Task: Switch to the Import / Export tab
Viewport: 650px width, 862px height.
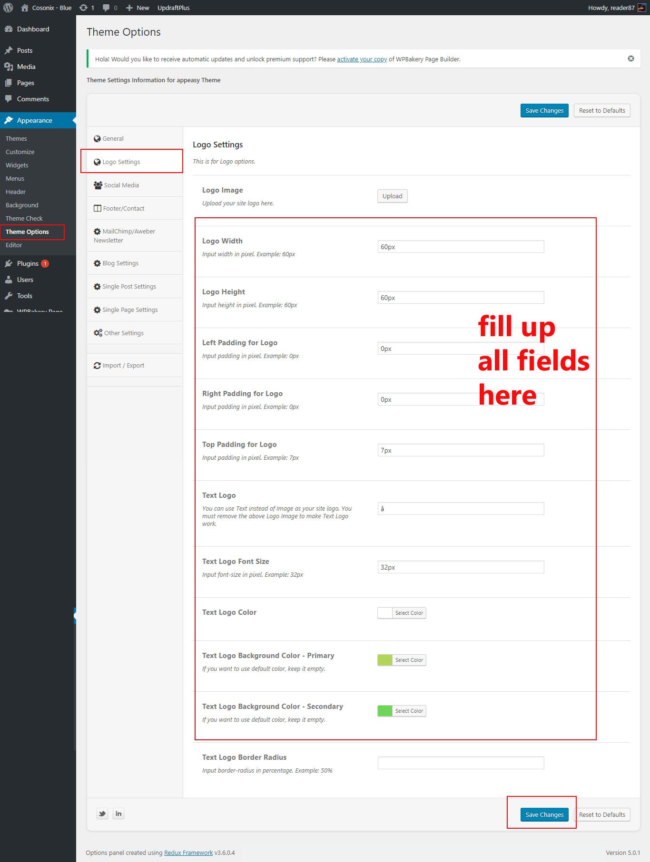Action: click(123, 365)
